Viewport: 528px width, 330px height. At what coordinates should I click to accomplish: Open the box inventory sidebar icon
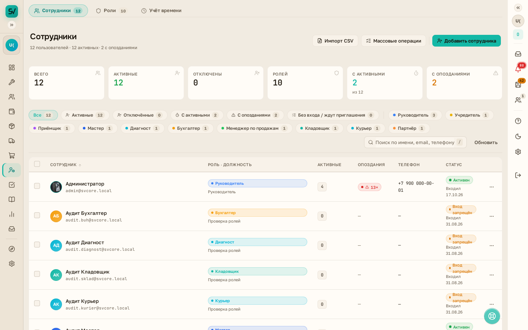tap(12, 126)
